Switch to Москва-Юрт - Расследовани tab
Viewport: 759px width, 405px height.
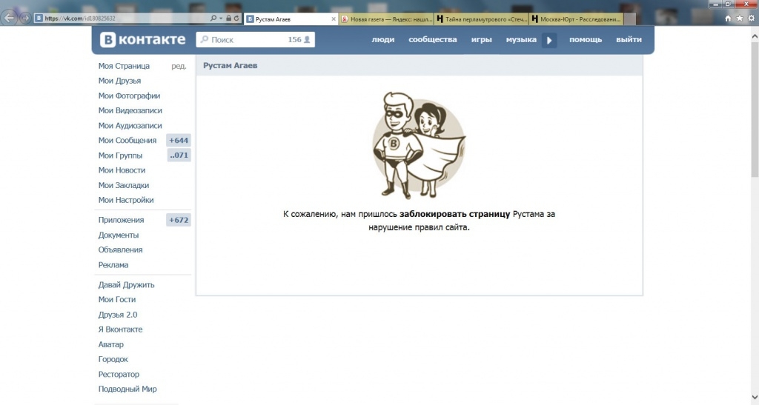(x=577, y=19)
